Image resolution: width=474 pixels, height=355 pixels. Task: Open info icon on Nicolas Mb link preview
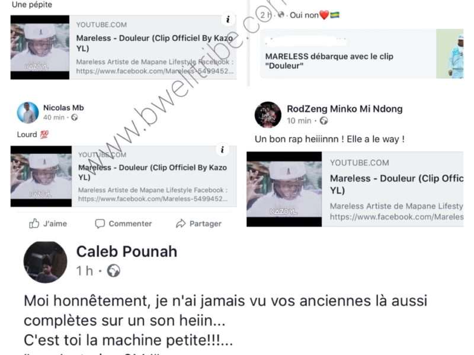(223, 150)
